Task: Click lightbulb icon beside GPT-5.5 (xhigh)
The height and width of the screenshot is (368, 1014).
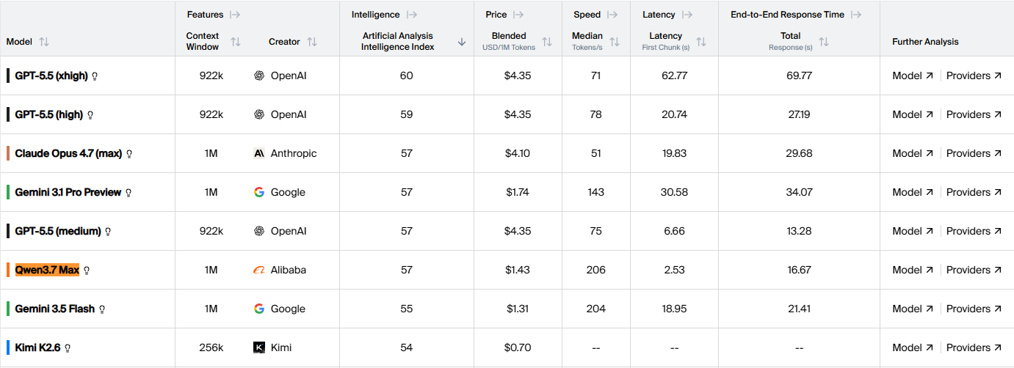Action: 95,76
